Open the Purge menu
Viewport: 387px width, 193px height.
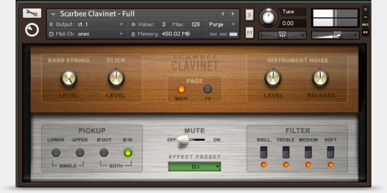223,25
